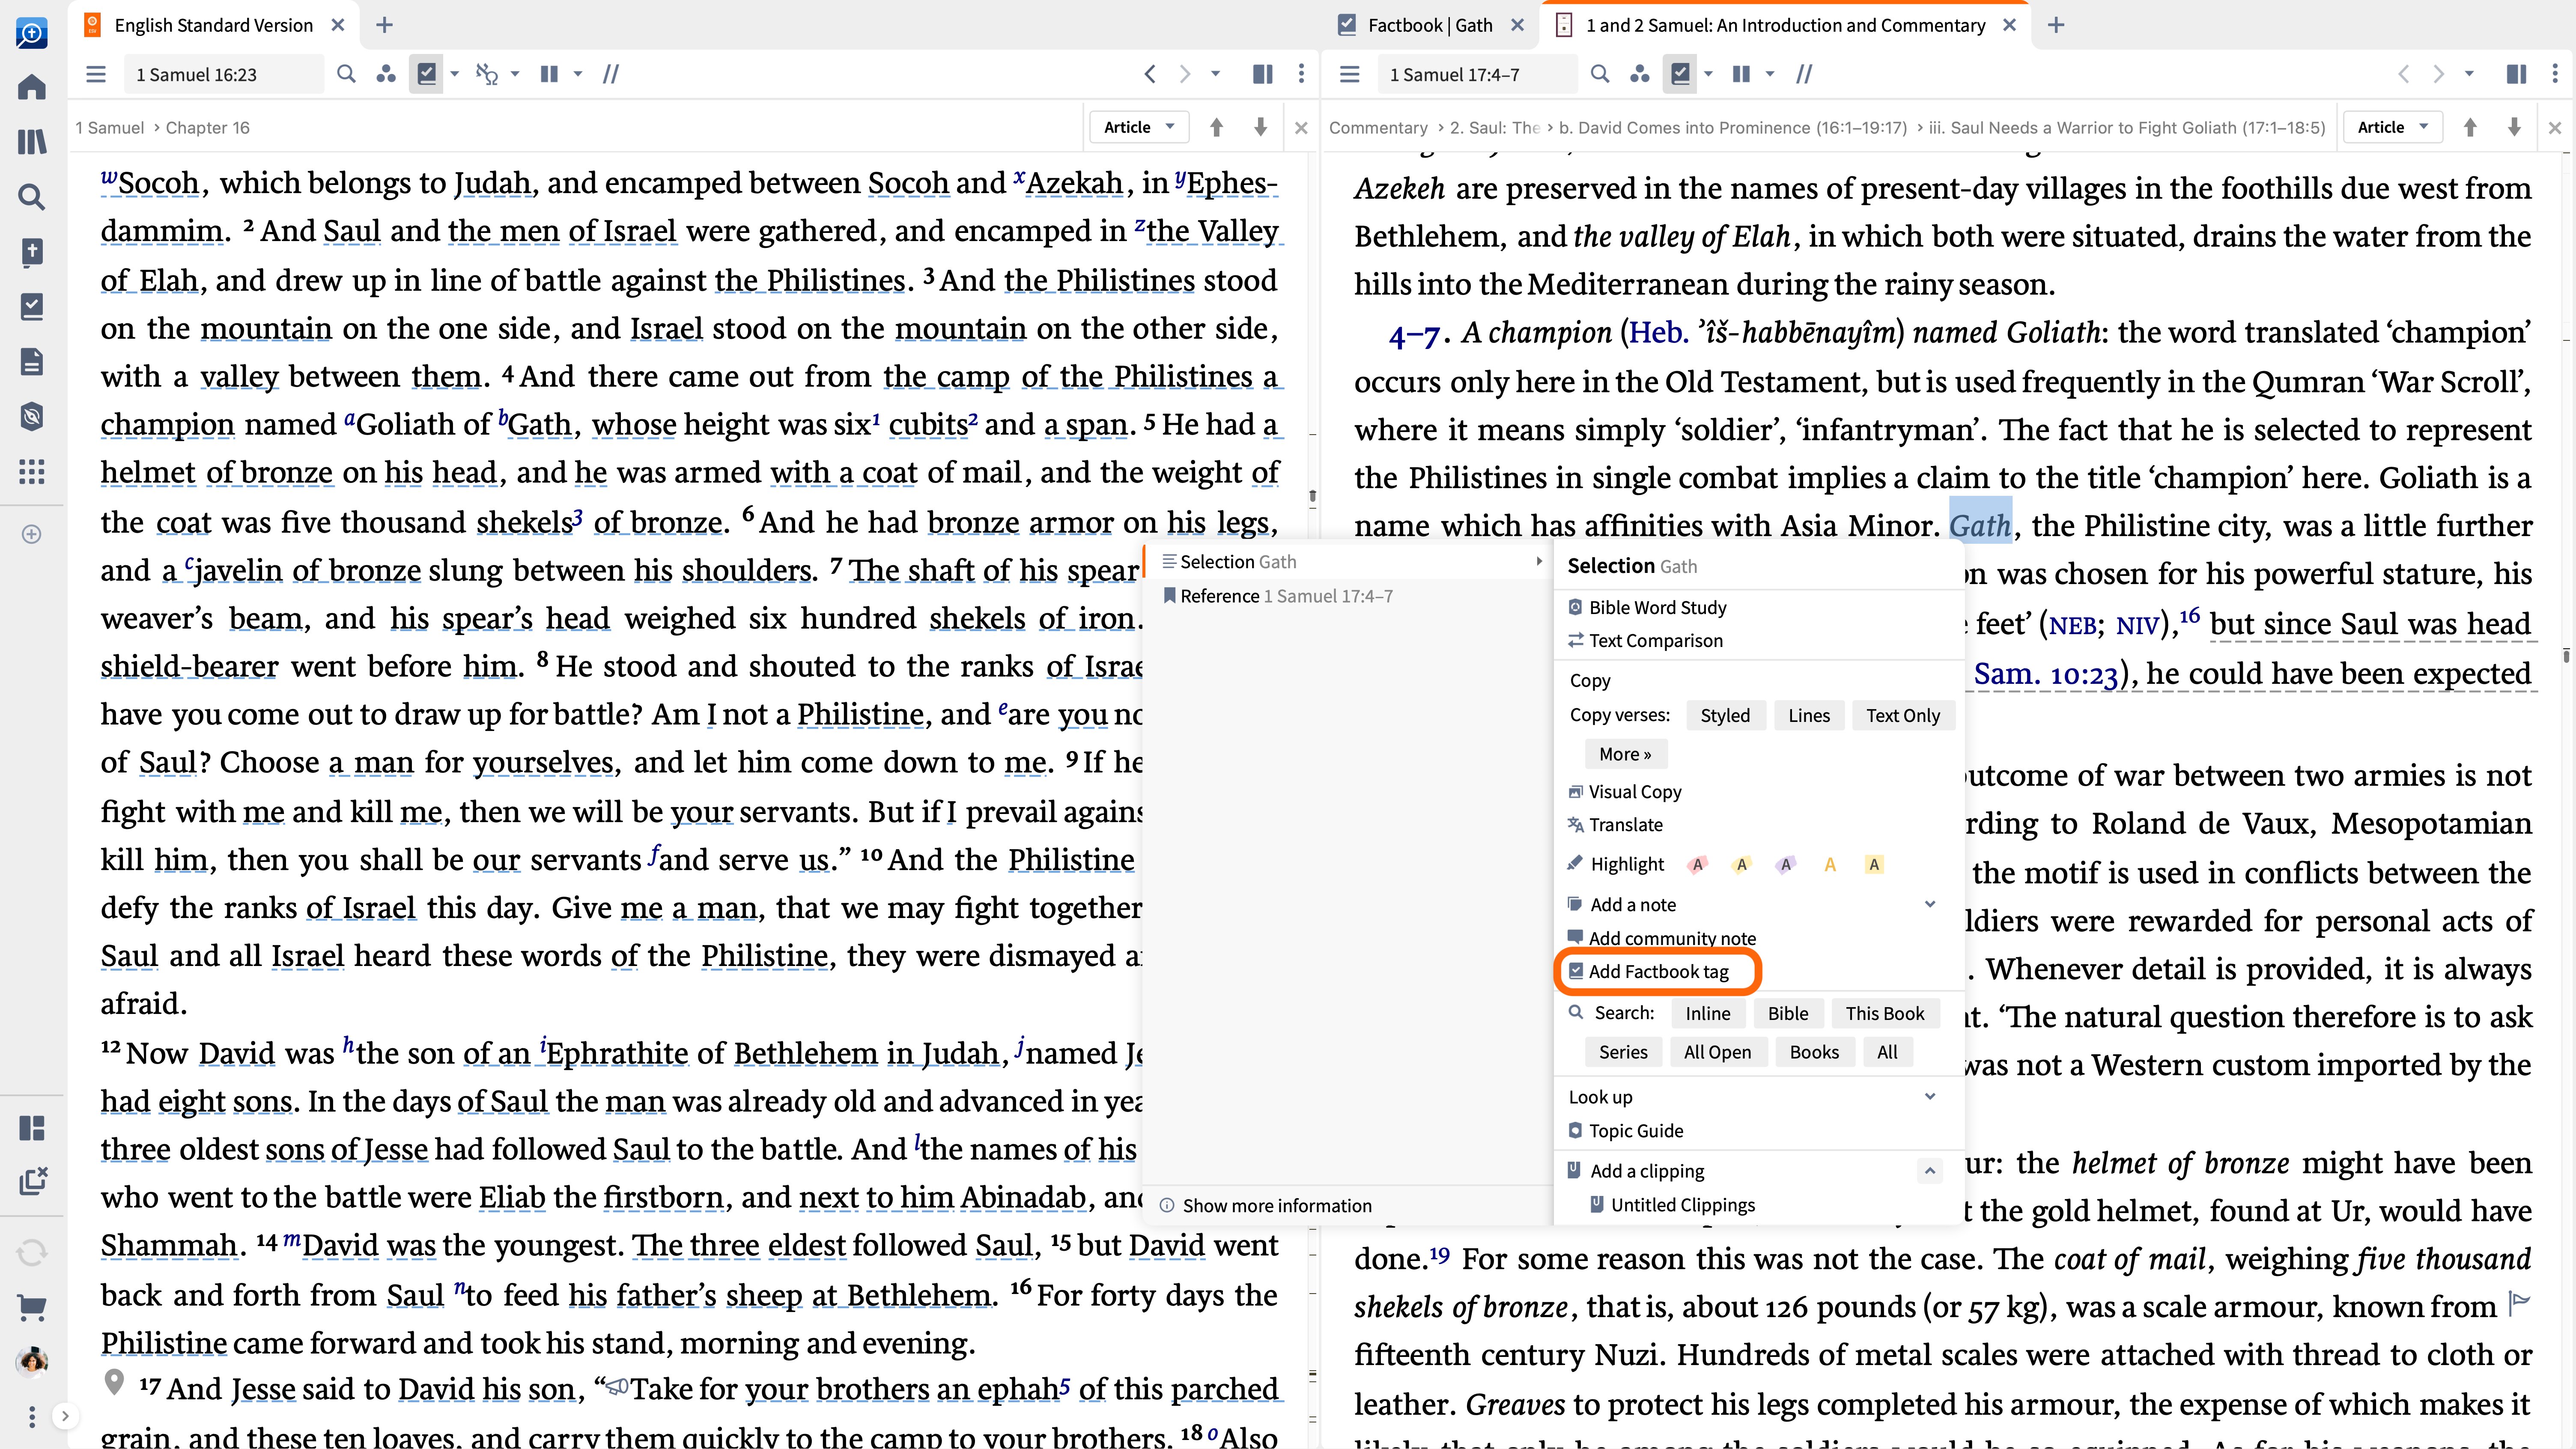Click Show more information link
Viewport: 2576px width, 1449px height.
(x=1276, y=1206)
